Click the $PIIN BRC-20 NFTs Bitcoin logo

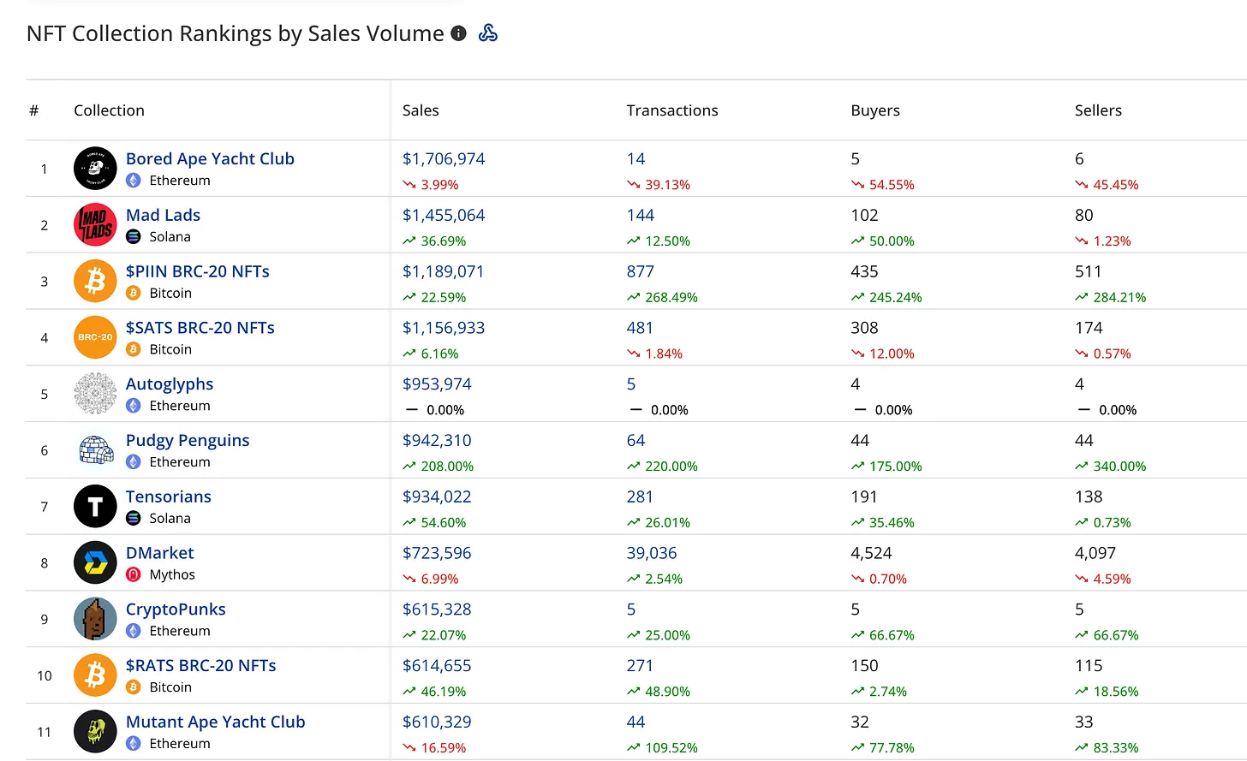(95, 282)
